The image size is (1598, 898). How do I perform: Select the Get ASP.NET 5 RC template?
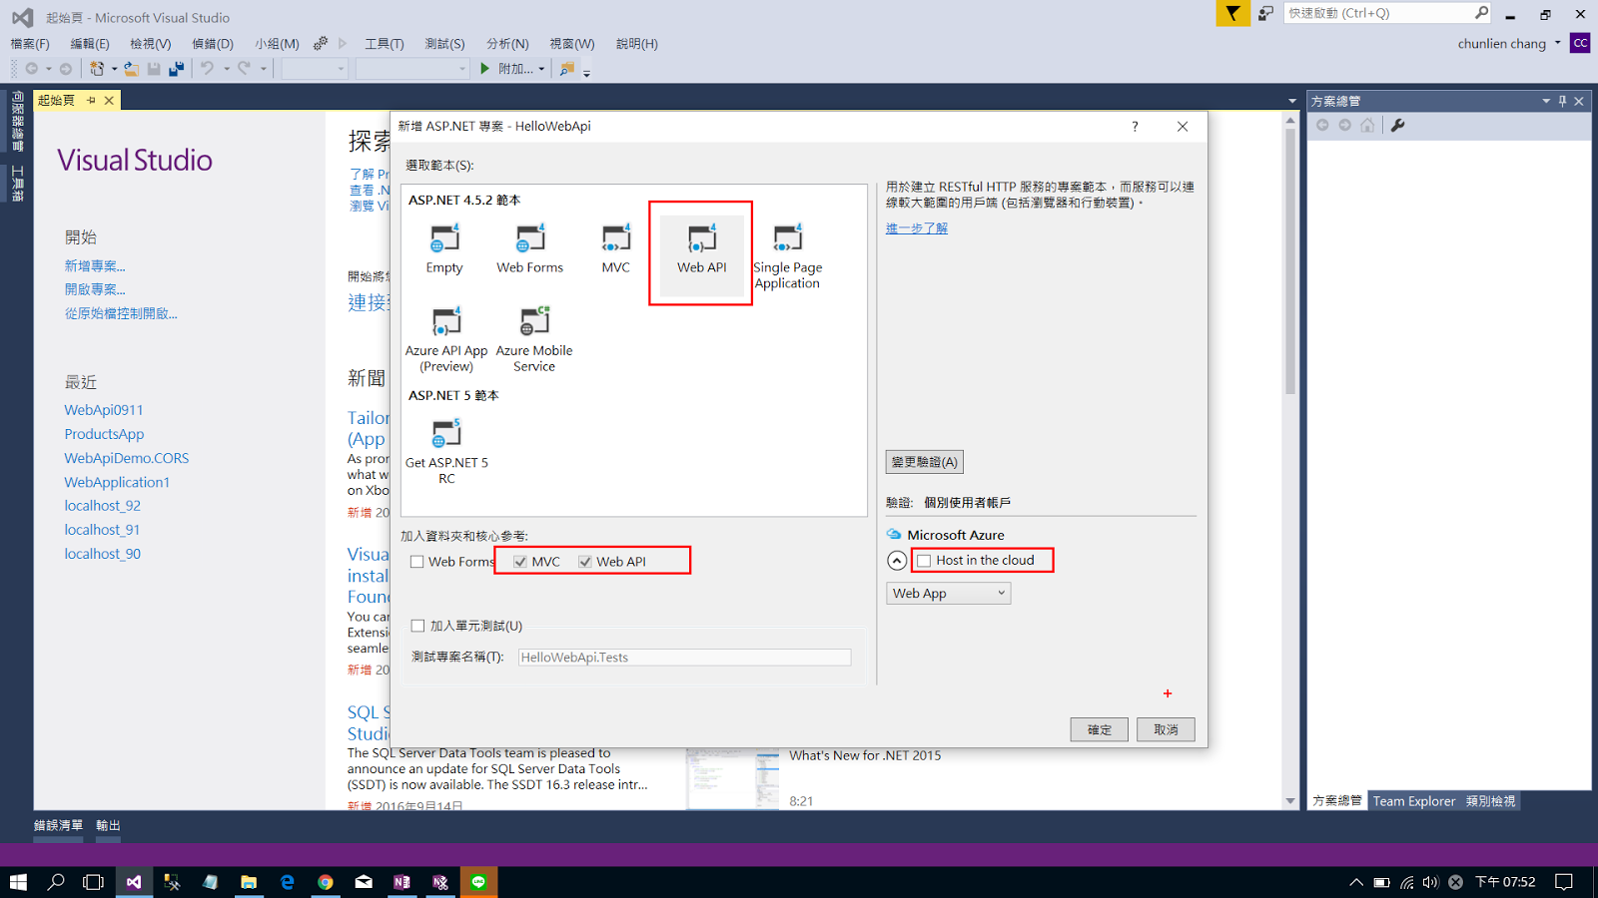point(446,452)
